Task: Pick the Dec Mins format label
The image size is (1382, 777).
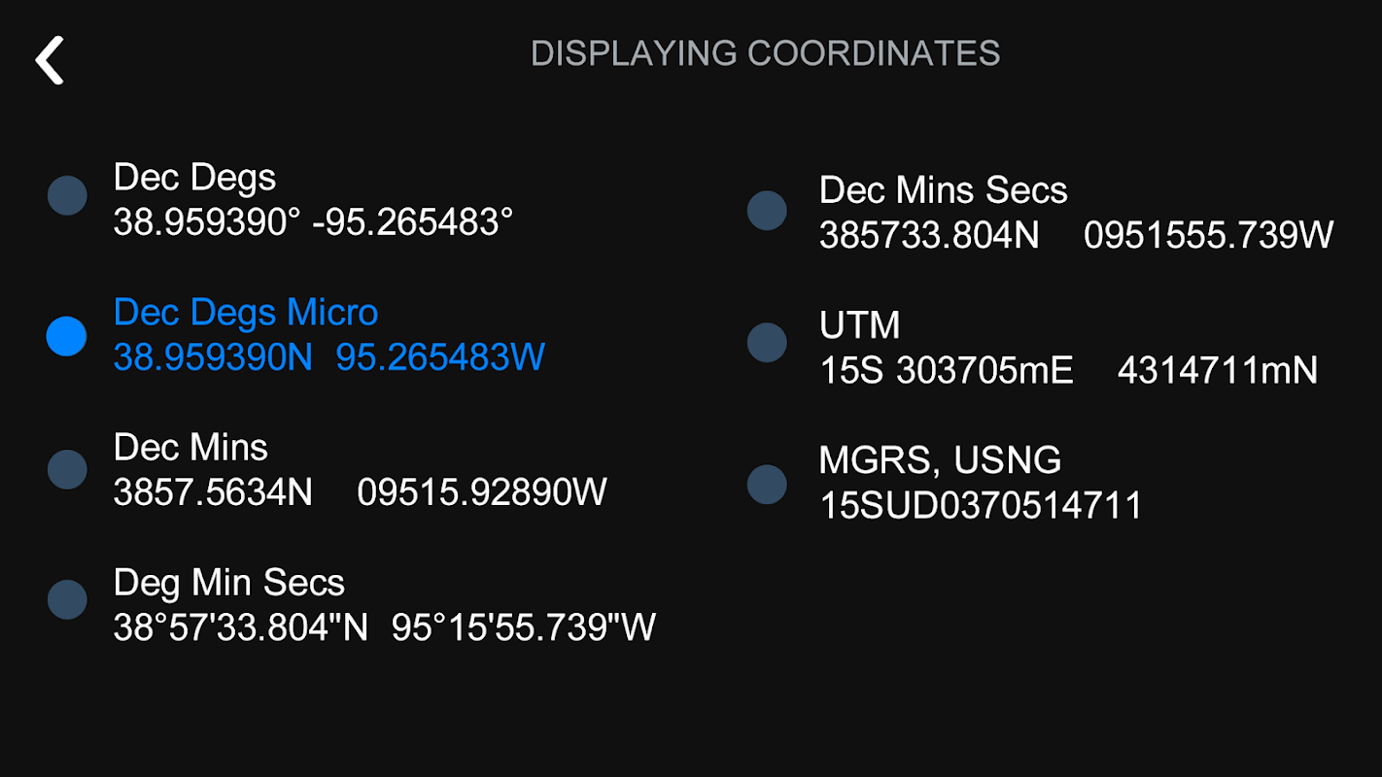Action: (x=190, y=447)
